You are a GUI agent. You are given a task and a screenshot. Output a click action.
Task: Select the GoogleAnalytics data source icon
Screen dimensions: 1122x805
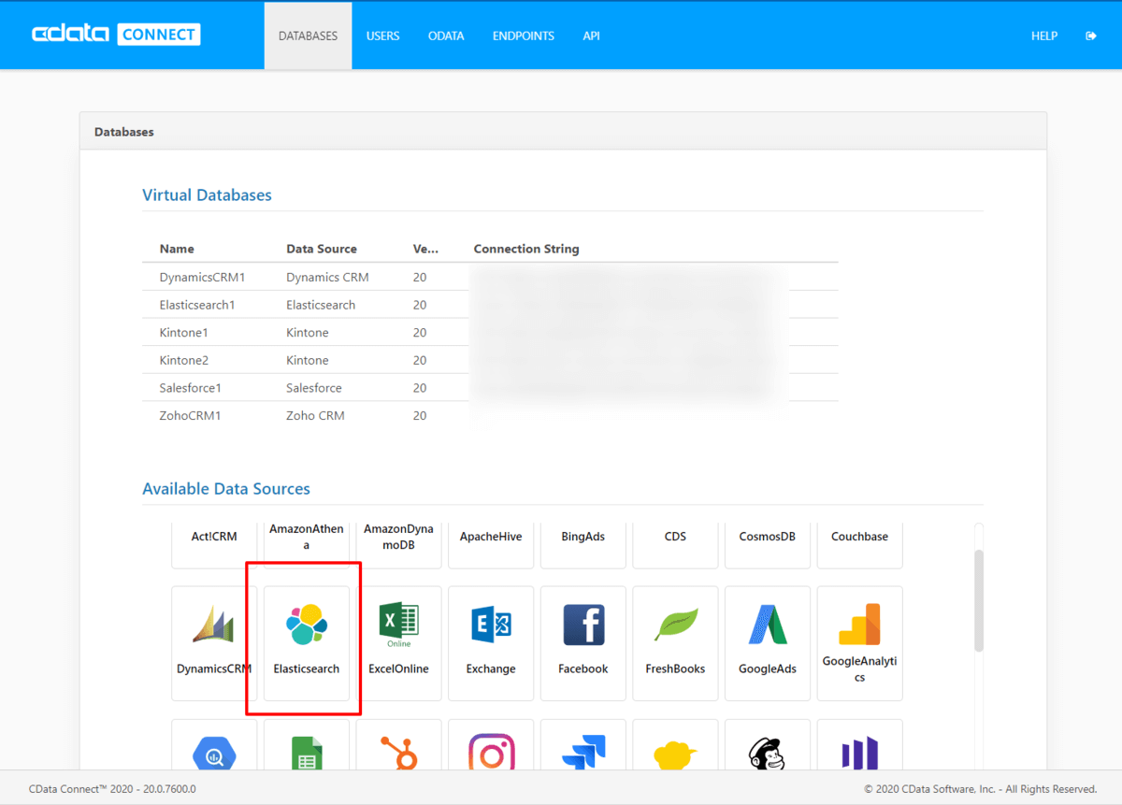coord(859,625)
